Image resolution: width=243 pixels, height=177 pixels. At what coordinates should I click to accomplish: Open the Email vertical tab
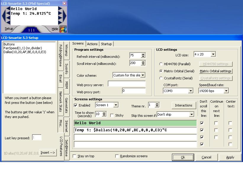click(x=61, y=79)
